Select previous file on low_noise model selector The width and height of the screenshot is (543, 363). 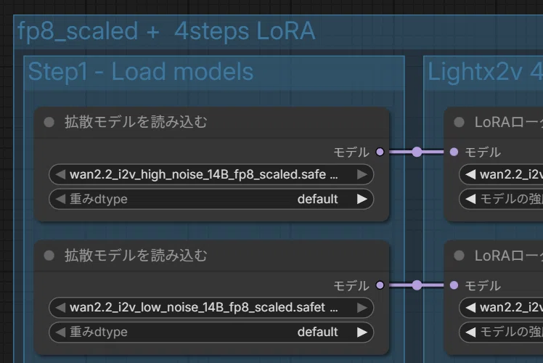pos(60,308)
